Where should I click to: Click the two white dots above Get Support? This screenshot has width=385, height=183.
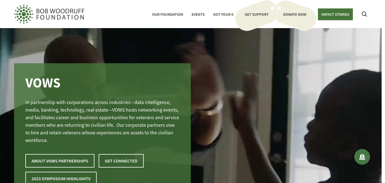tap(276, 8)
